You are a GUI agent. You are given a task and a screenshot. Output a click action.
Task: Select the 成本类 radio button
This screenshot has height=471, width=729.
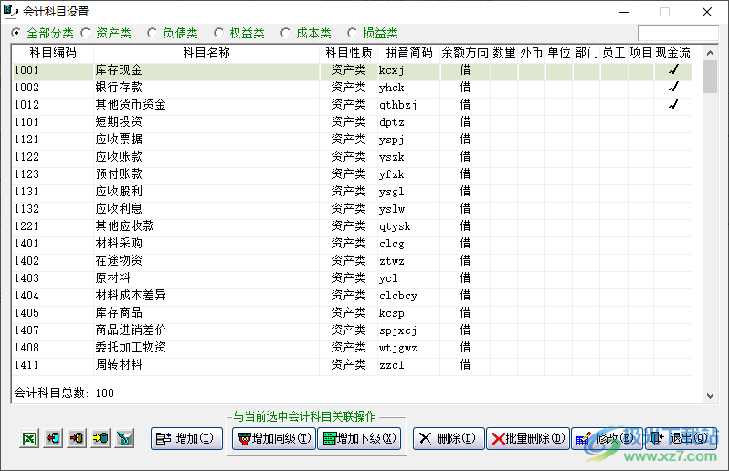pyautogui.click(x=285, y=33)
